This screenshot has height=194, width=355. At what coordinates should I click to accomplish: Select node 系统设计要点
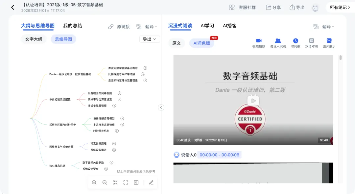tap(90, 169)
